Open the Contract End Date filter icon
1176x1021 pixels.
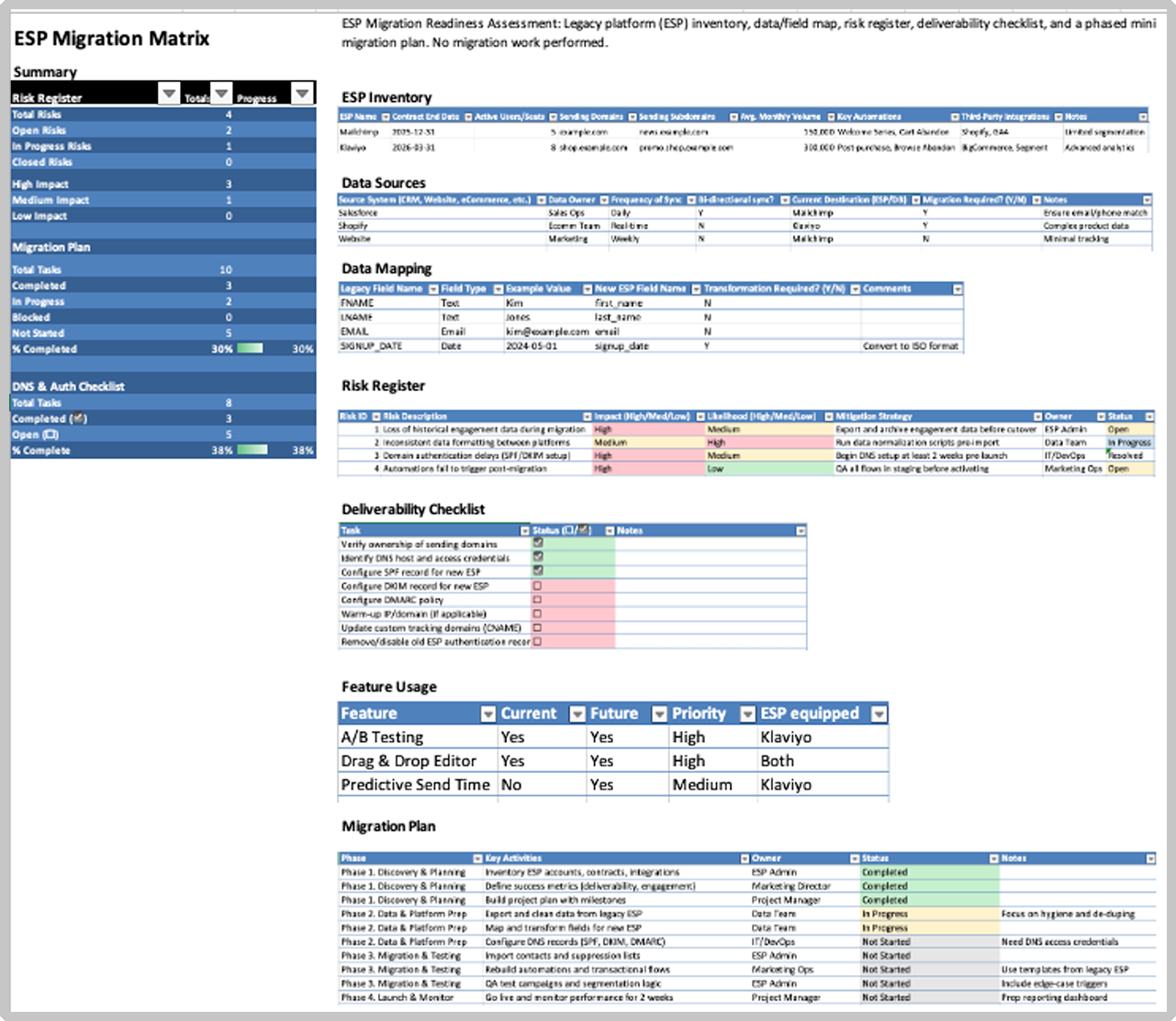(467, 117)
